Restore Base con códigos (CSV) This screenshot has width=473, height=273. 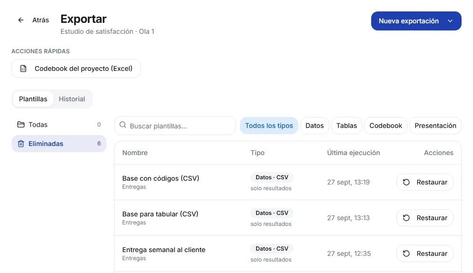pyautogui.click(x=425, y=182)
